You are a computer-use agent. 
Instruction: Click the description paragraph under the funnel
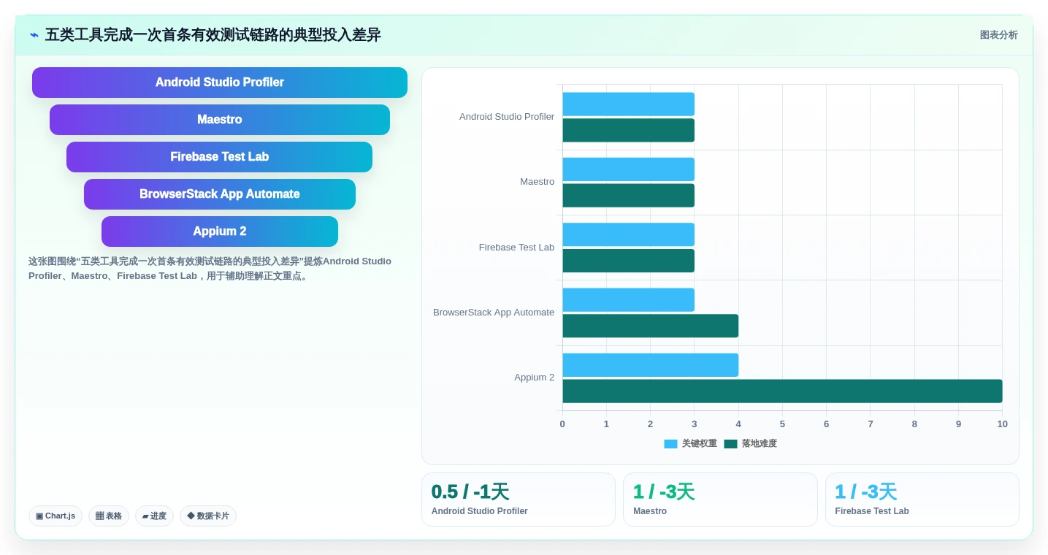tap(210, 269)
